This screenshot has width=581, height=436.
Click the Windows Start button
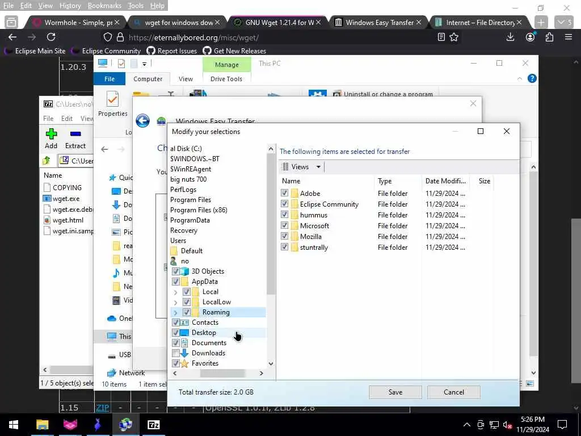14,425
